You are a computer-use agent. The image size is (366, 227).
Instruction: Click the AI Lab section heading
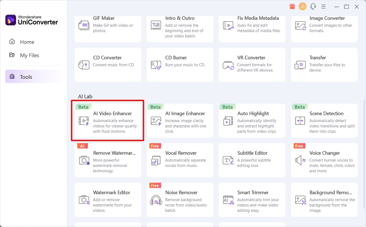point(85,96)
